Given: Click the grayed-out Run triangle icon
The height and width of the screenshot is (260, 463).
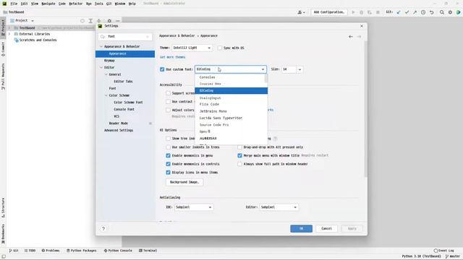Looking at the screenshot, I should (353, 12).
